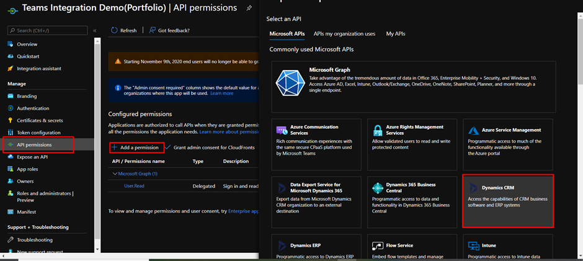Click Add a permission button
583x261 pixels.
click(137, 148)
